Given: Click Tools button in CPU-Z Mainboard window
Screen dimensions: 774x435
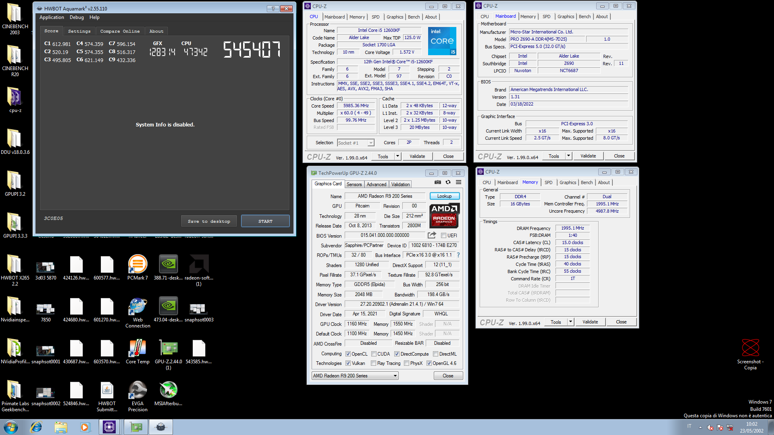Looking at the screenshot, I should (553, 156).
